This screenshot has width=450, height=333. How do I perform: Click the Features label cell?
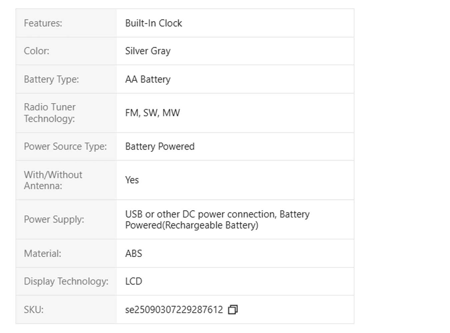(43, 23)
